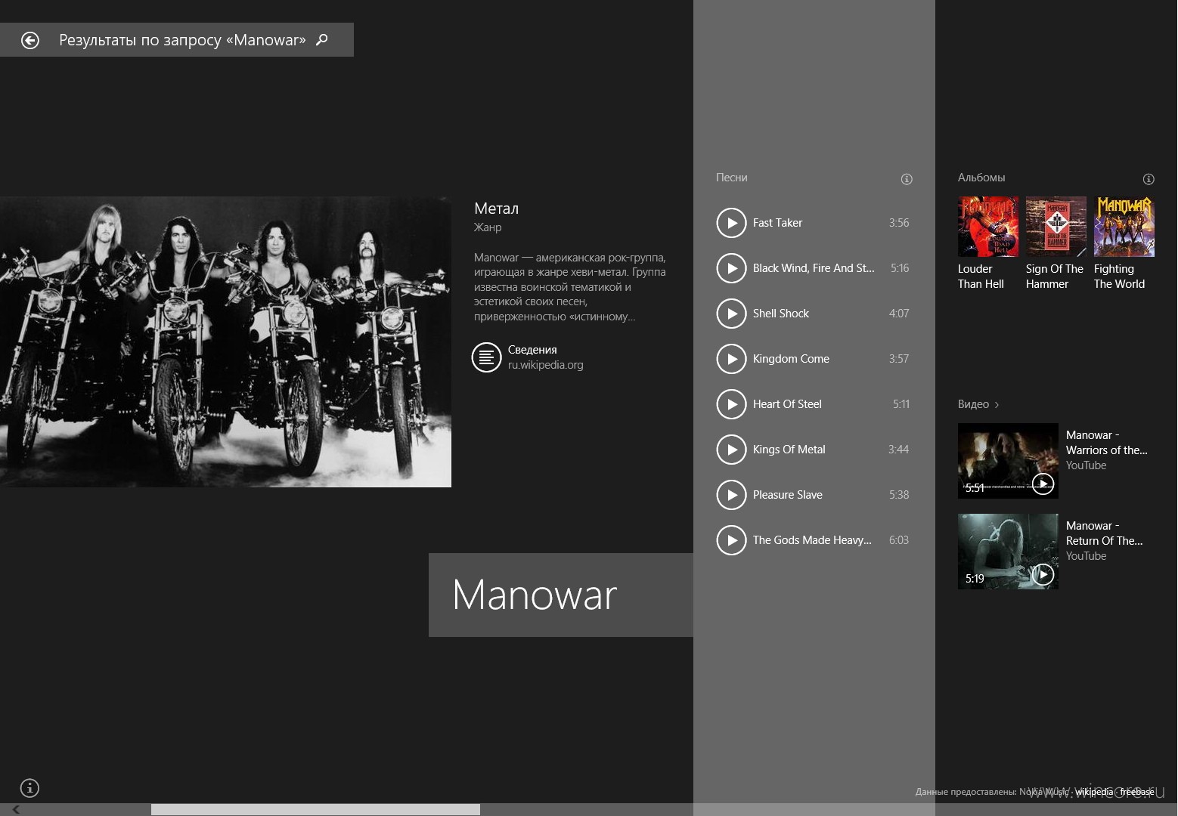The image size is (1178, 816).
Task: Select the Fast Taker duration 3:56
Action: coord(899,223)
